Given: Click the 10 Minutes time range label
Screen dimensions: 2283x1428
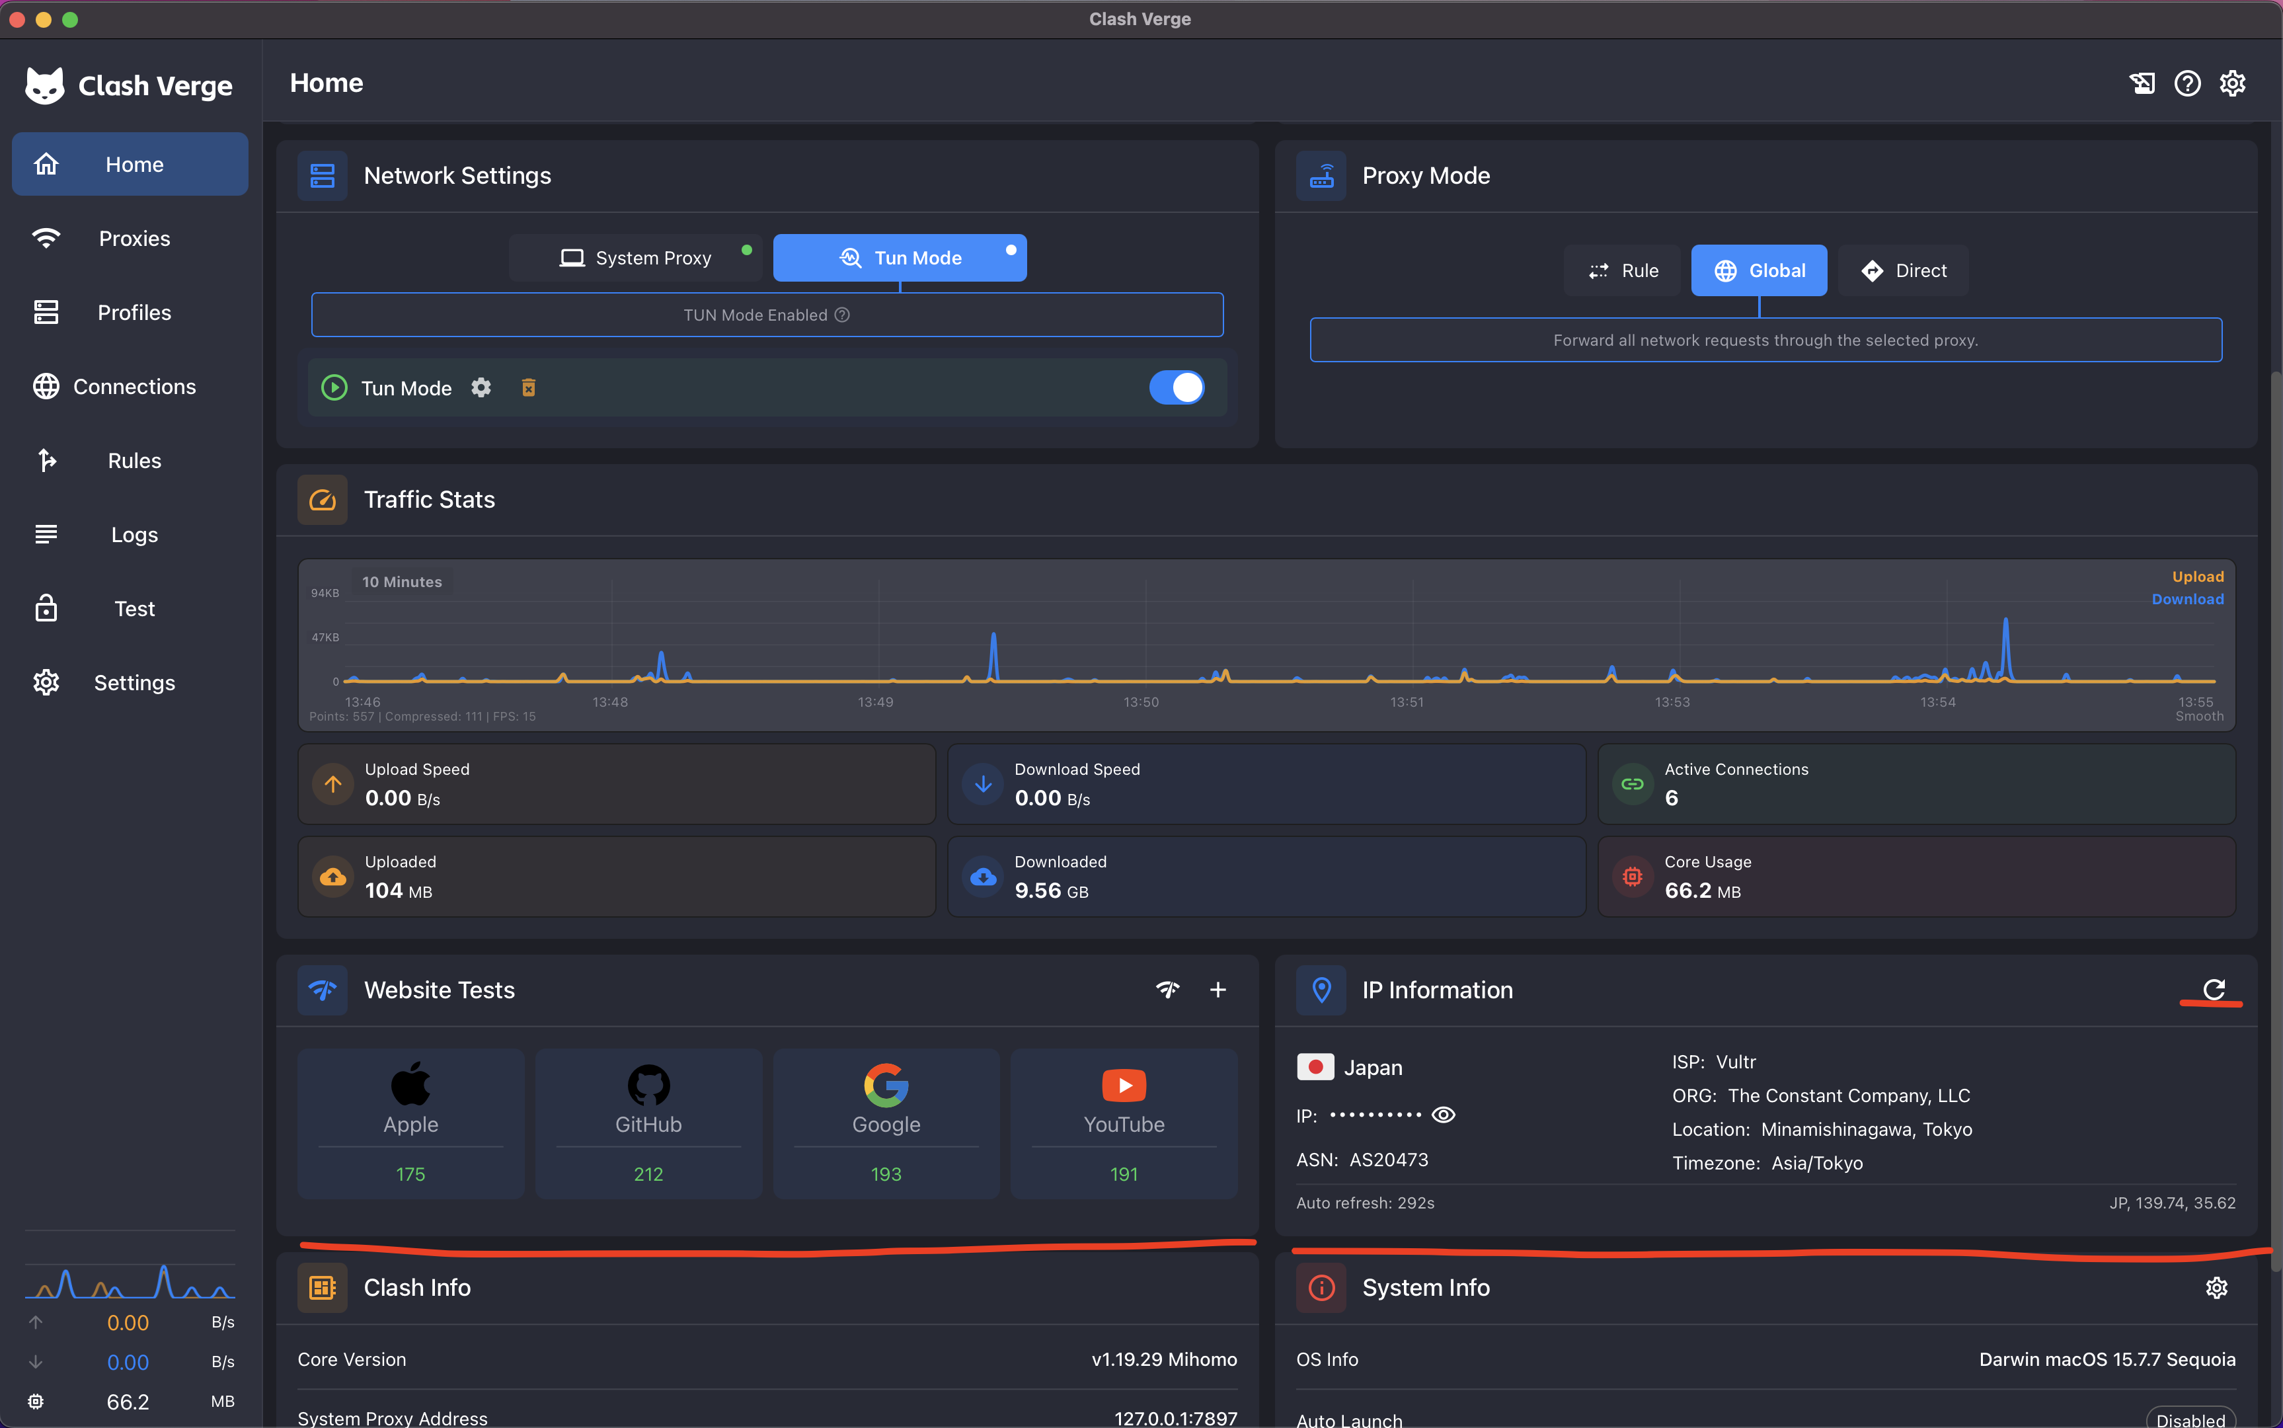Looking at the screenshot, I should tap(403, 582).
